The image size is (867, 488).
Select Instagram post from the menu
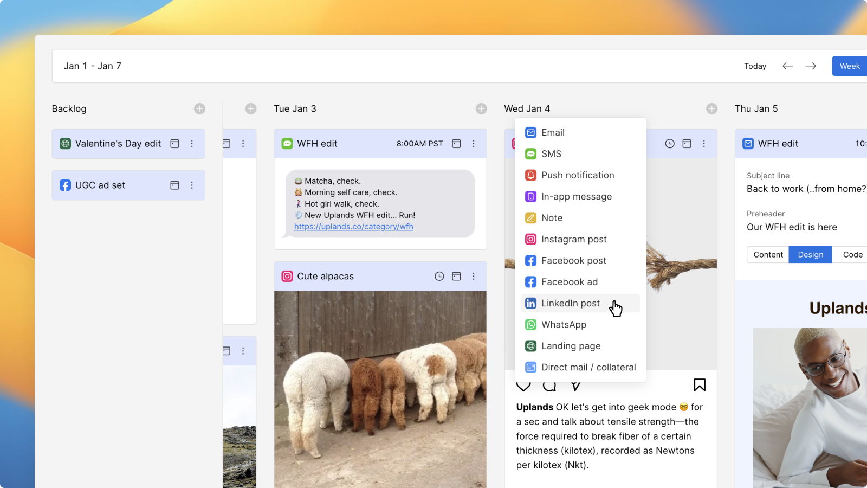click(x=580, y=239)
